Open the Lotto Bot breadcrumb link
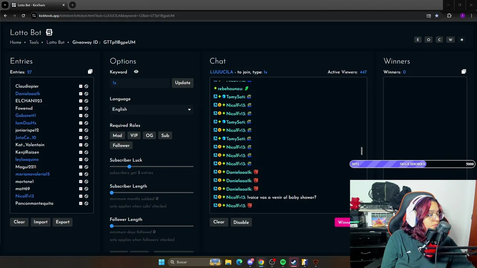 click(x=56, y=42)
